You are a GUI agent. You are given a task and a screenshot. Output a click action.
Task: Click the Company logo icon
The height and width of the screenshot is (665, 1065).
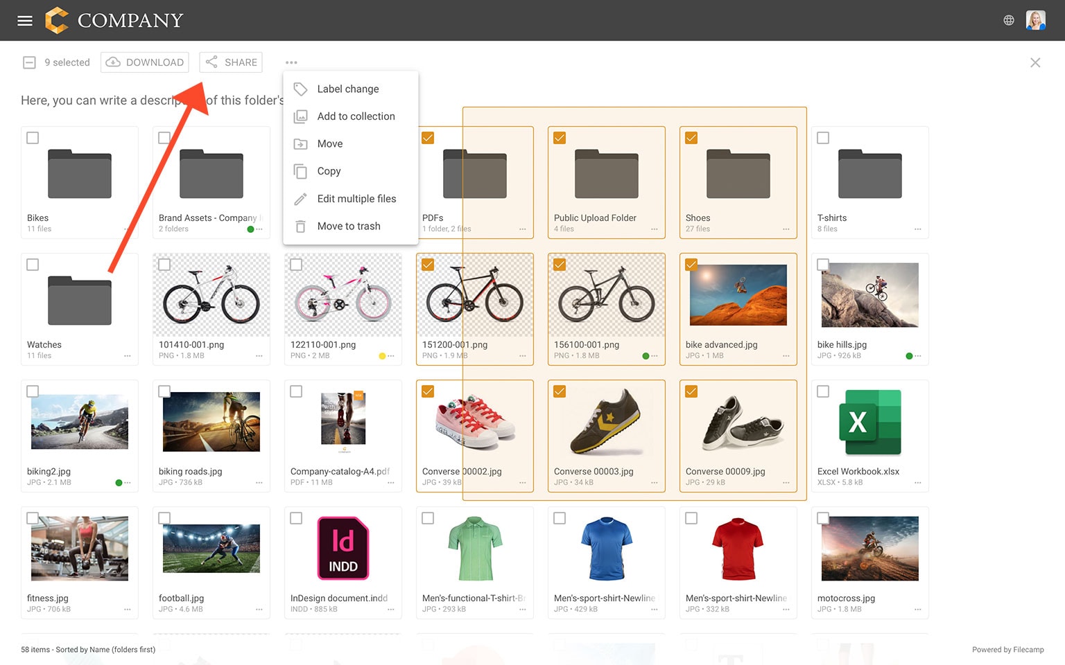[57, 20]
